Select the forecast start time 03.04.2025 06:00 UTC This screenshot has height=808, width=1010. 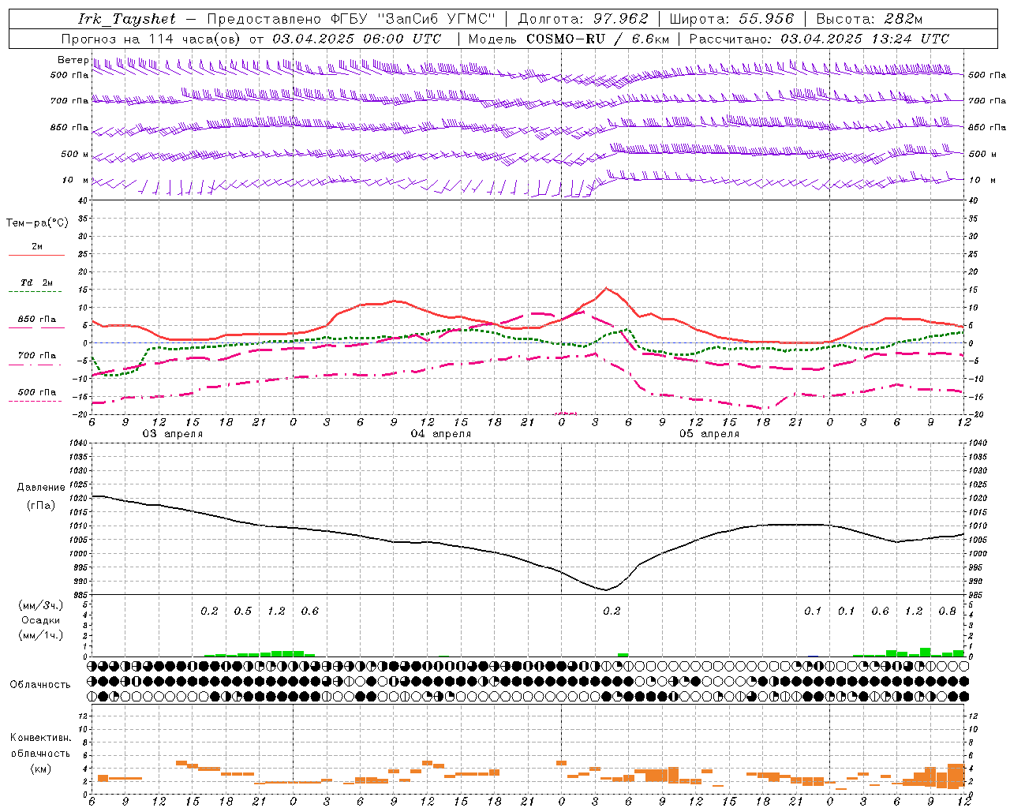pyautogui.click(x=357, y=39)
